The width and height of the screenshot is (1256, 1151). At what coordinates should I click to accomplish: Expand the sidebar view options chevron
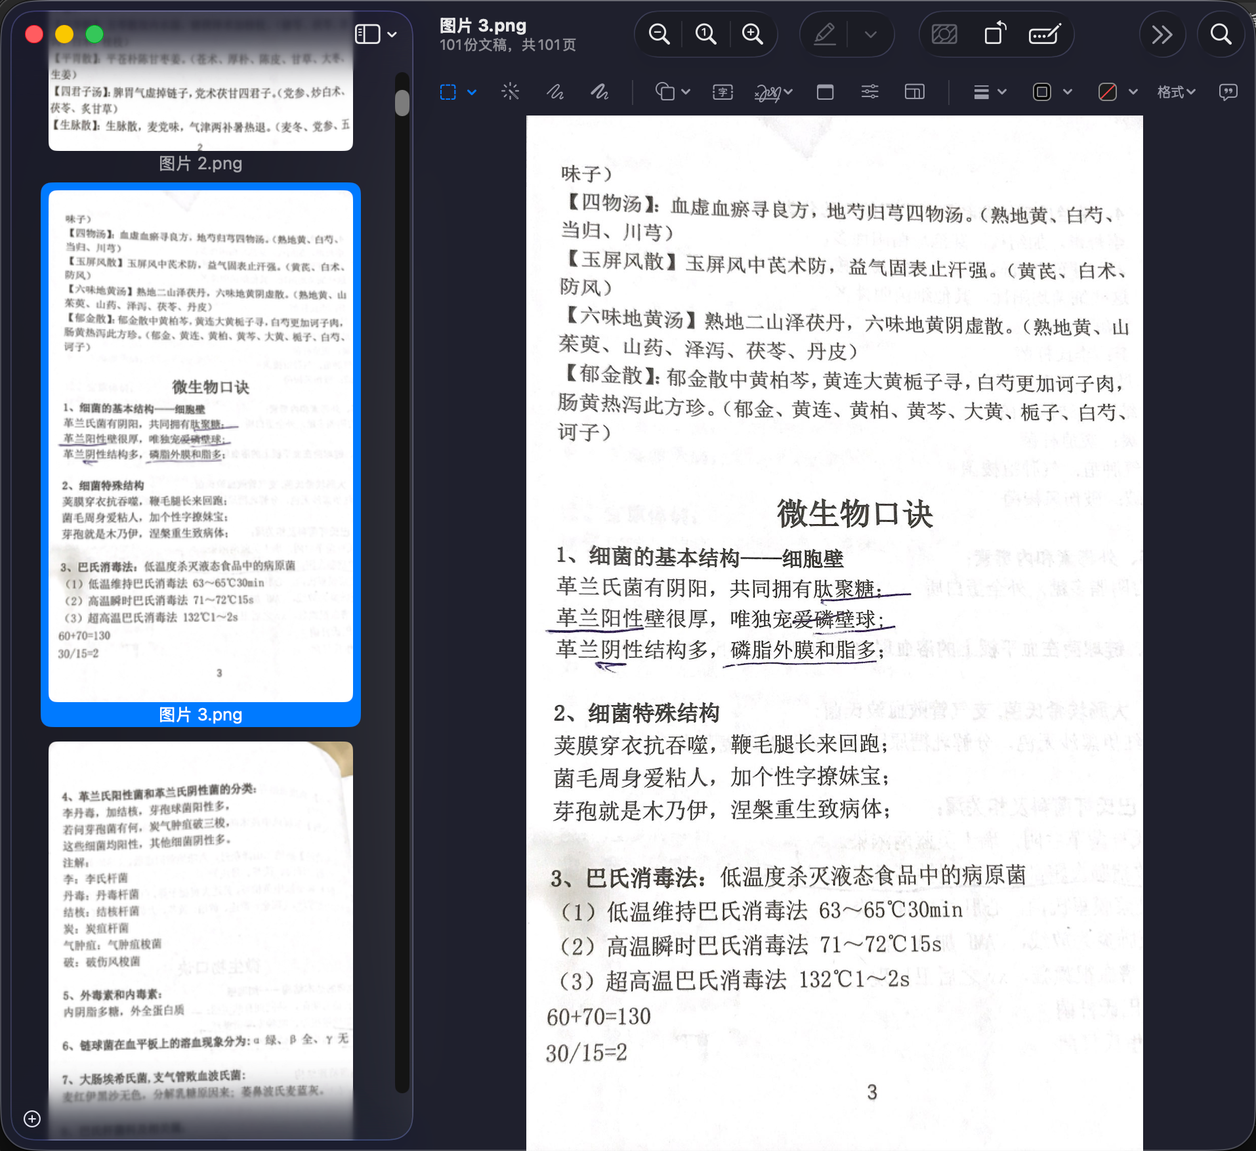click(392, 34)
